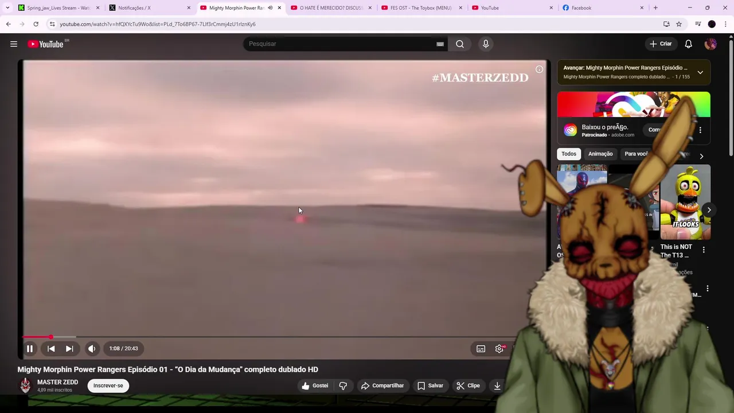This screenshot has width=734, height=413.
Task: Select the Para você filter chip
Action: 636,154
